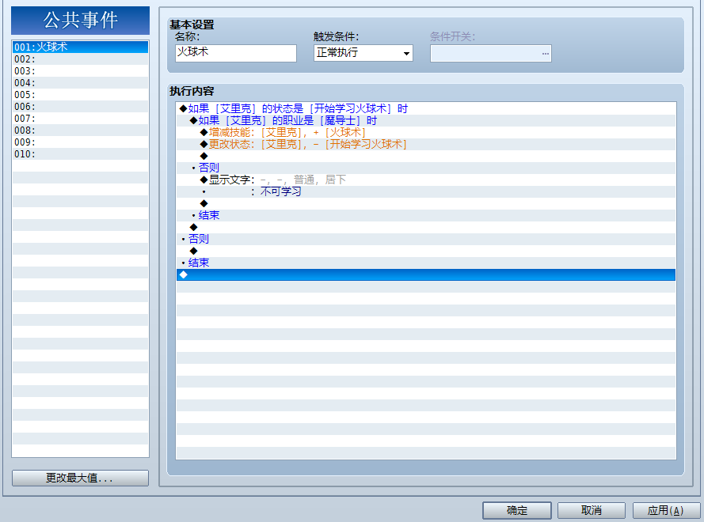The width and height of the screenshot is (704, 522).
Task: Select the command 增减技能: [艾里克], + [火球术]
Action: [x=426, y=132]
